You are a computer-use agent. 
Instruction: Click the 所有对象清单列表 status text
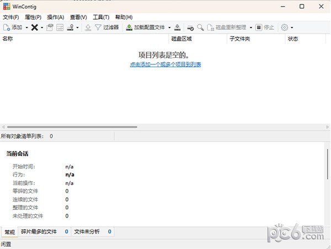point(22,136)
